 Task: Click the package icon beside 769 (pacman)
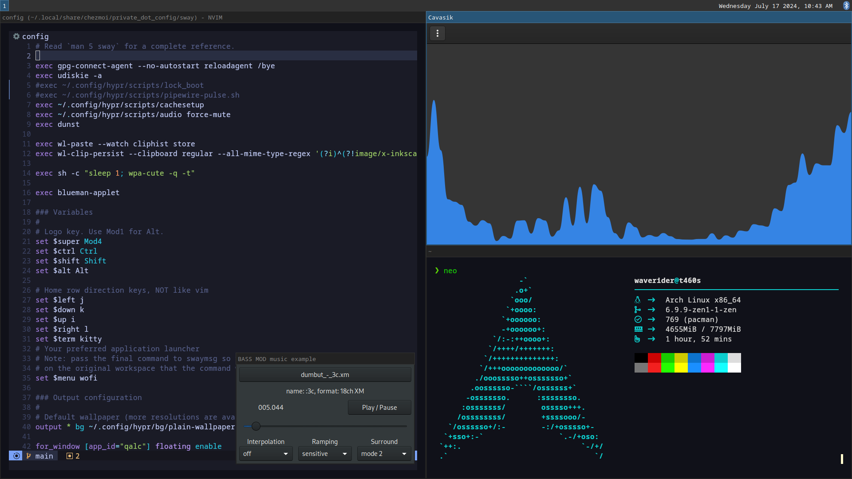(638, 319)
